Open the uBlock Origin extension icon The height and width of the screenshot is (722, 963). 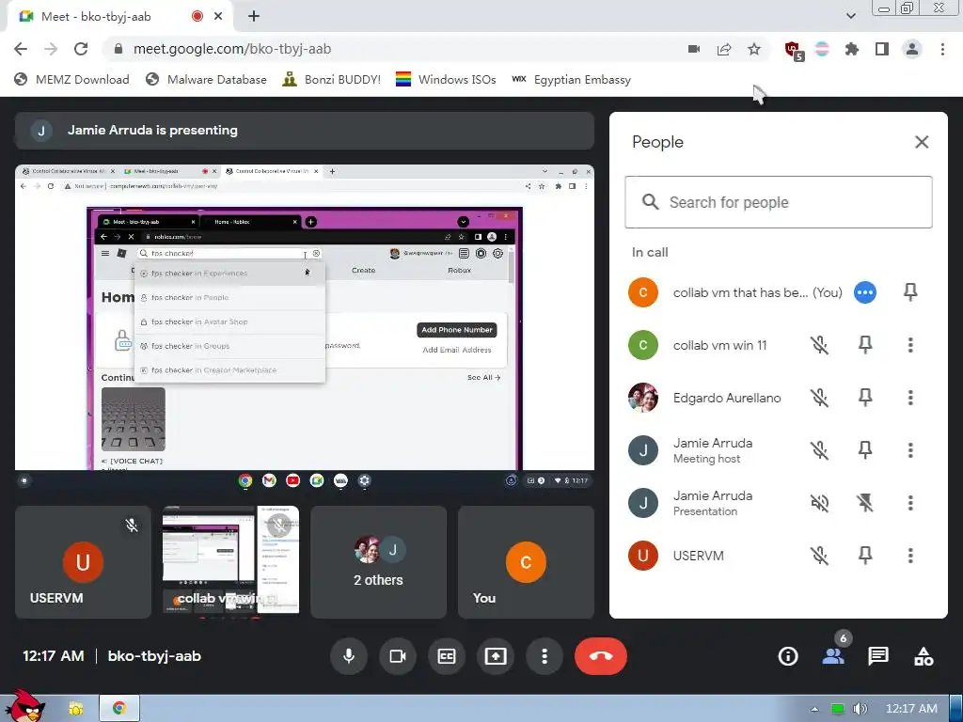794,51
